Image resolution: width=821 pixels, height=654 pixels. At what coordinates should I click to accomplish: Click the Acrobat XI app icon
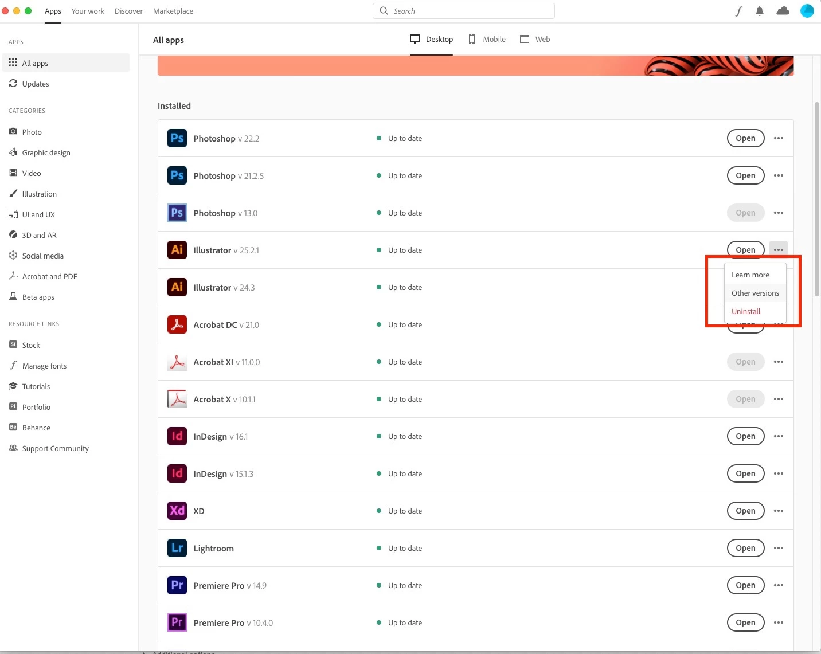[x=177, y=362]
